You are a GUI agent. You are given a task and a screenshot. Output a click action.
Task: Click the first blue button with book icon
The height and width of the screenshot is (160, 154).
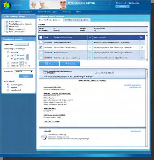[x=49, y=64]
